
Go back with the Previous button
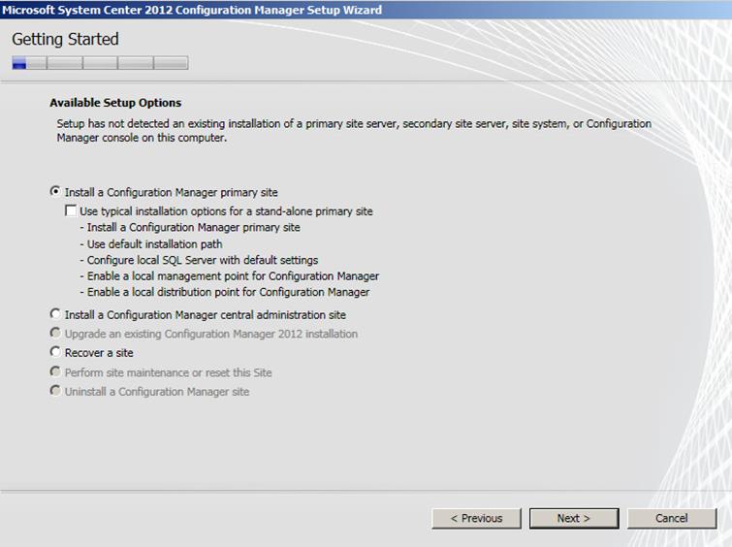476,518
